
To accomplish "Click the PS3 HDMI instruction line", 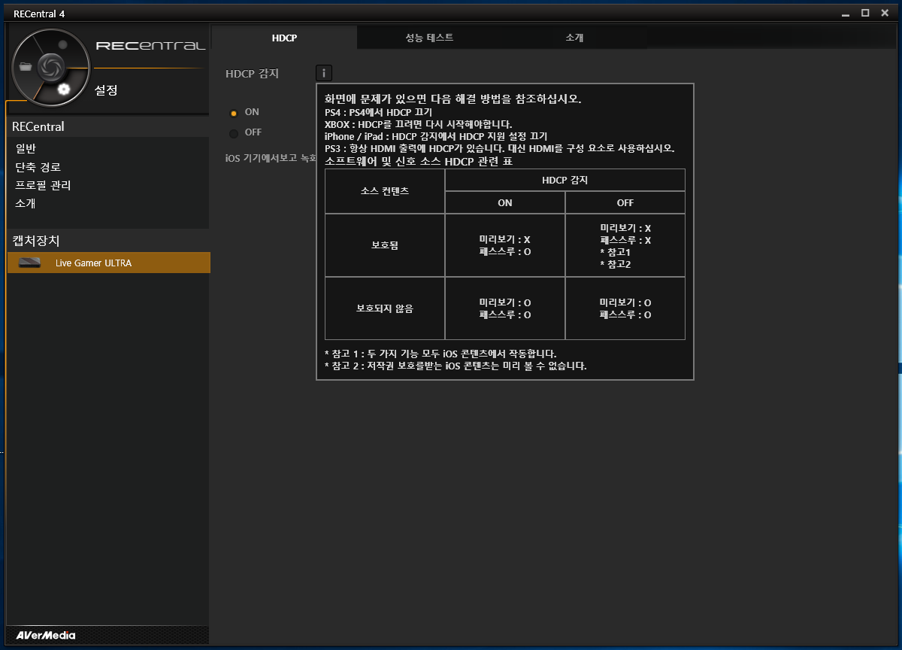I will 499,148.
